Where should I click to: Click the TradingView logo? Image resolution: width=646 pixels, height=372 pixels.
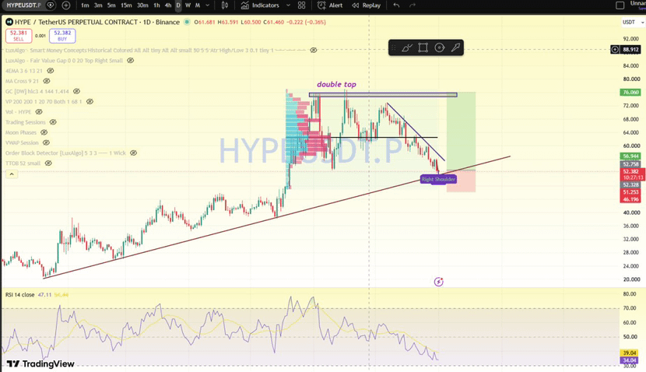pos(40,363)
